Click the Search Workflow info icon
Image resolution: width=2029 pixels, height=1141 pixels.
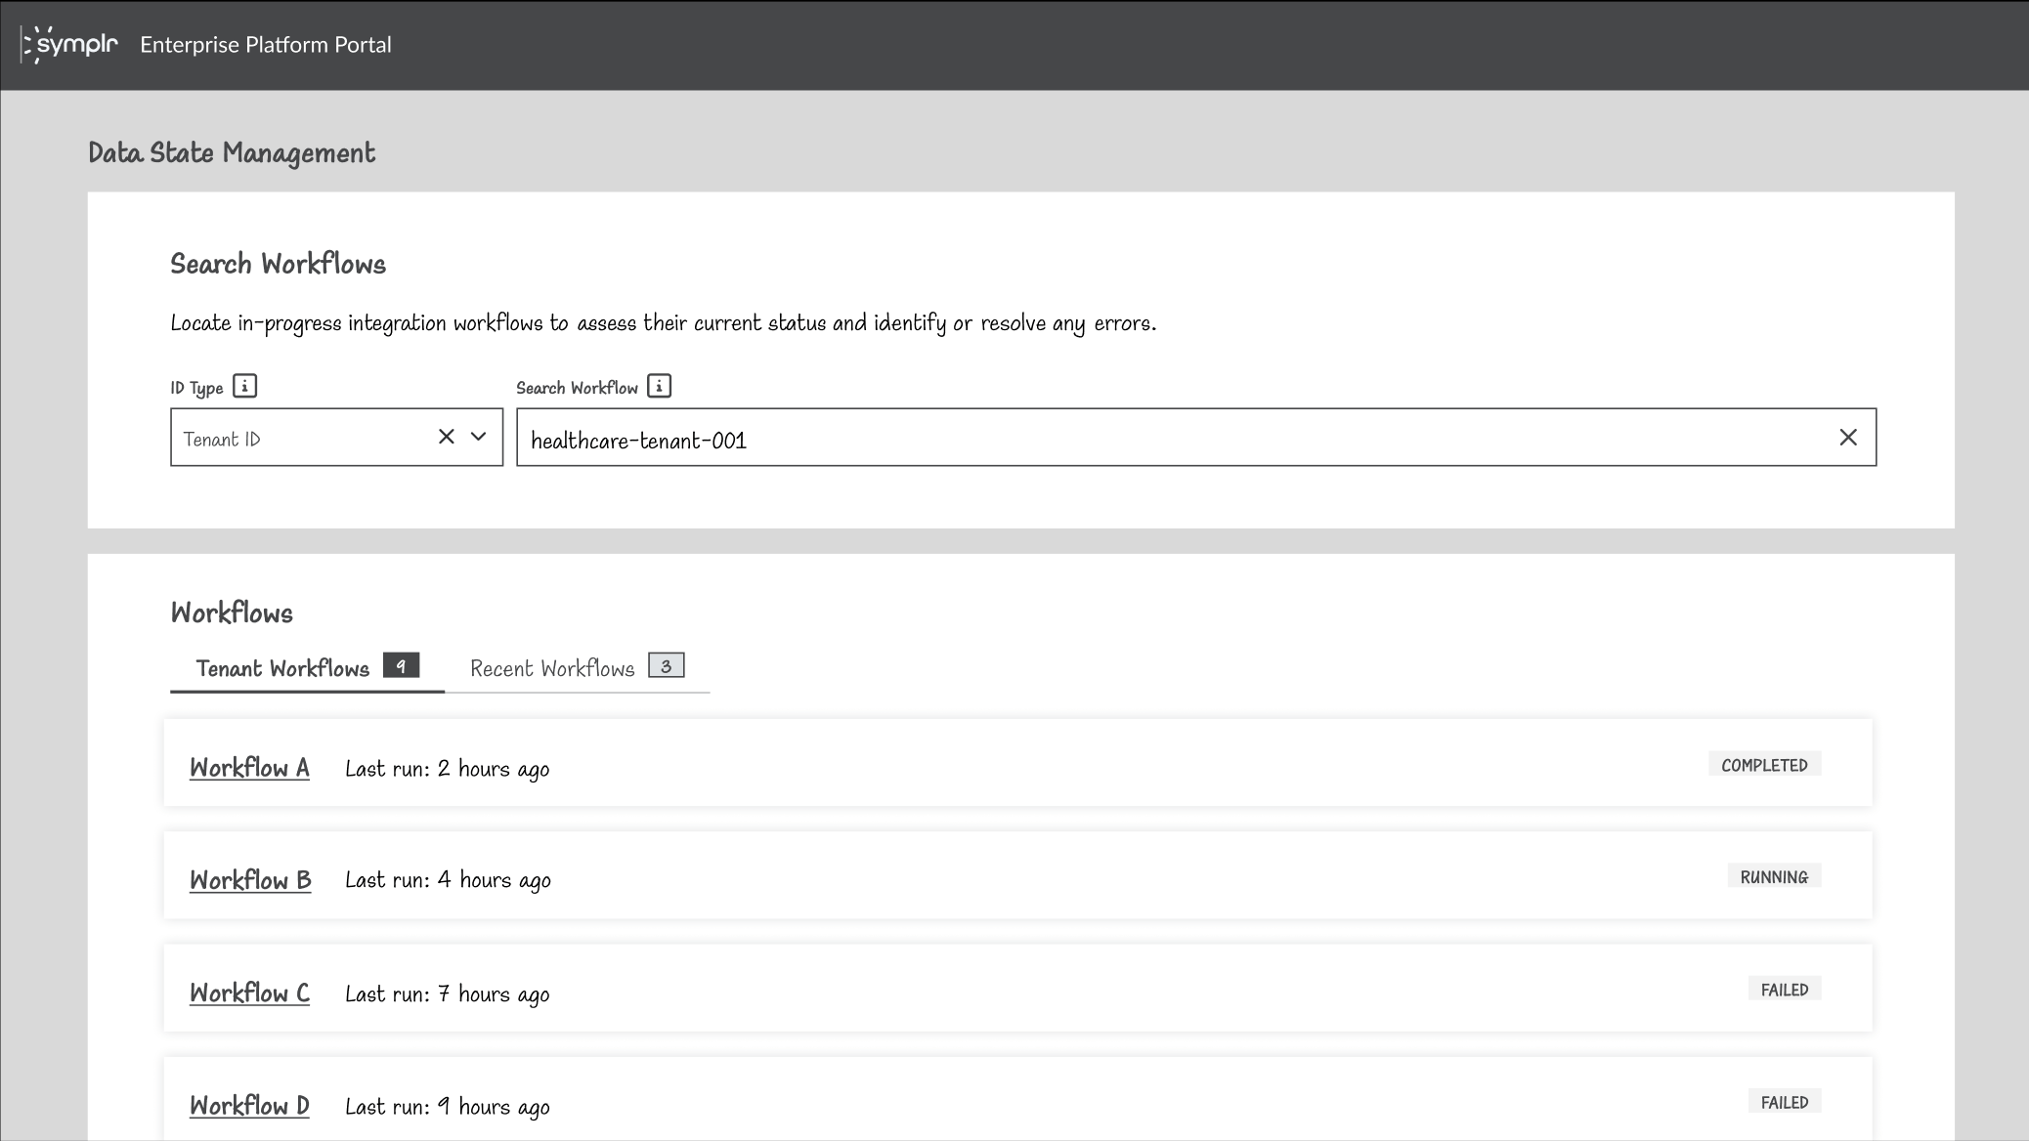coord(661,387)
